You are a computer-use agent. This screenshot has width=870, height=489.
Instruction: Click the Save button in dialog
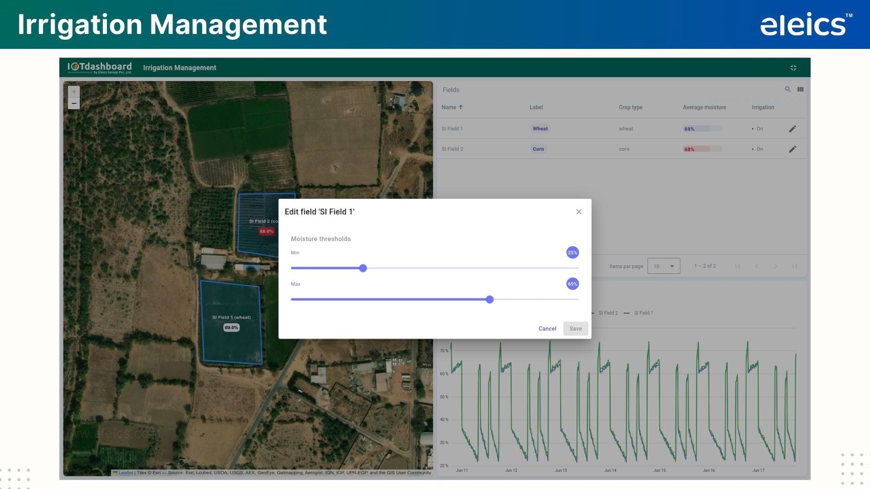coord(575,329)
